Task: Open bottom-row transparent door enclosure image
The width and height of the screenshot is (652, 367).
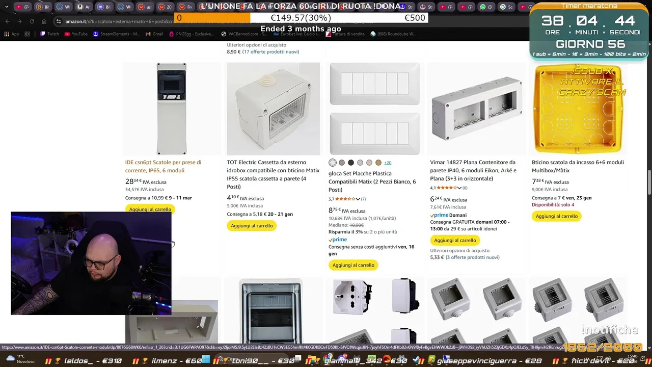Action: 270,310
